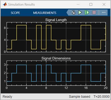Screen dimensions: 111x100
Task: Click the 'Signal Length' plot title
Action: pyautogui.click(x=56, y=20)
